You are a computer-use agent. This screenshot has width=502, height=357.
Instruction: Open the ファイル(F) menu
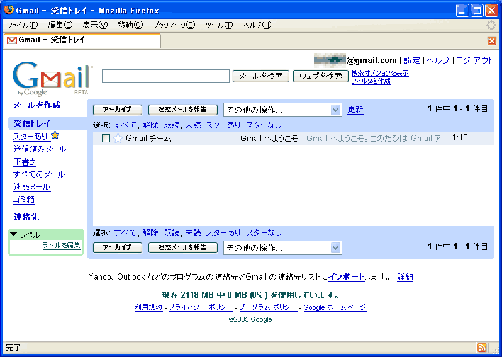tap(23, 25)
